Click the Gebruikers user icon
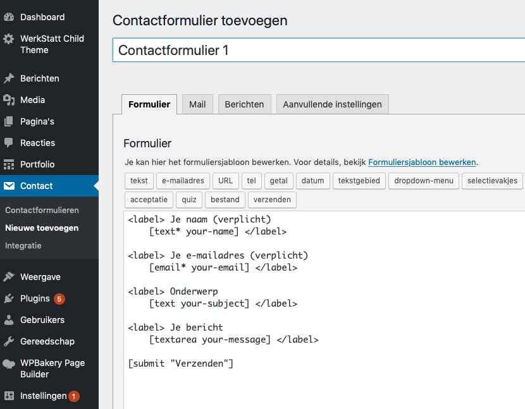Image resolution: width=525 pixels, height=409 pixels. coord(9,320)
